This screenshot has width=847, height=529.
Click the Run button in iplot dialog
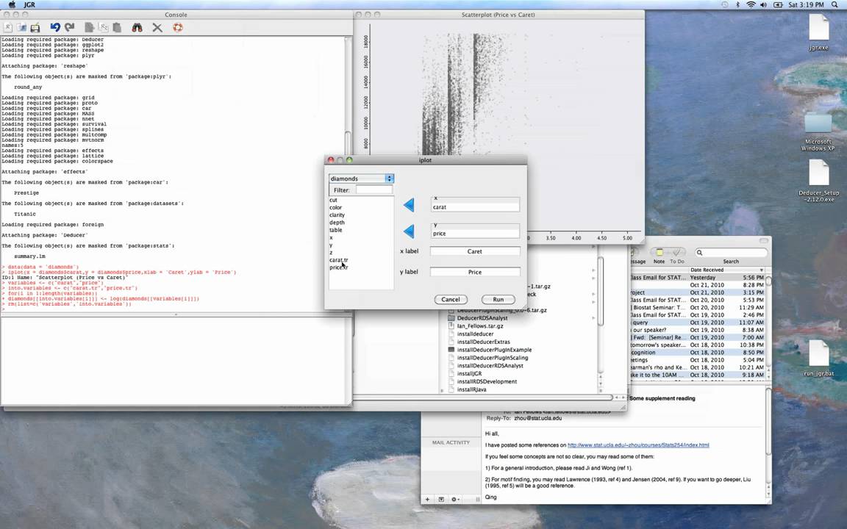click(498, 299)
